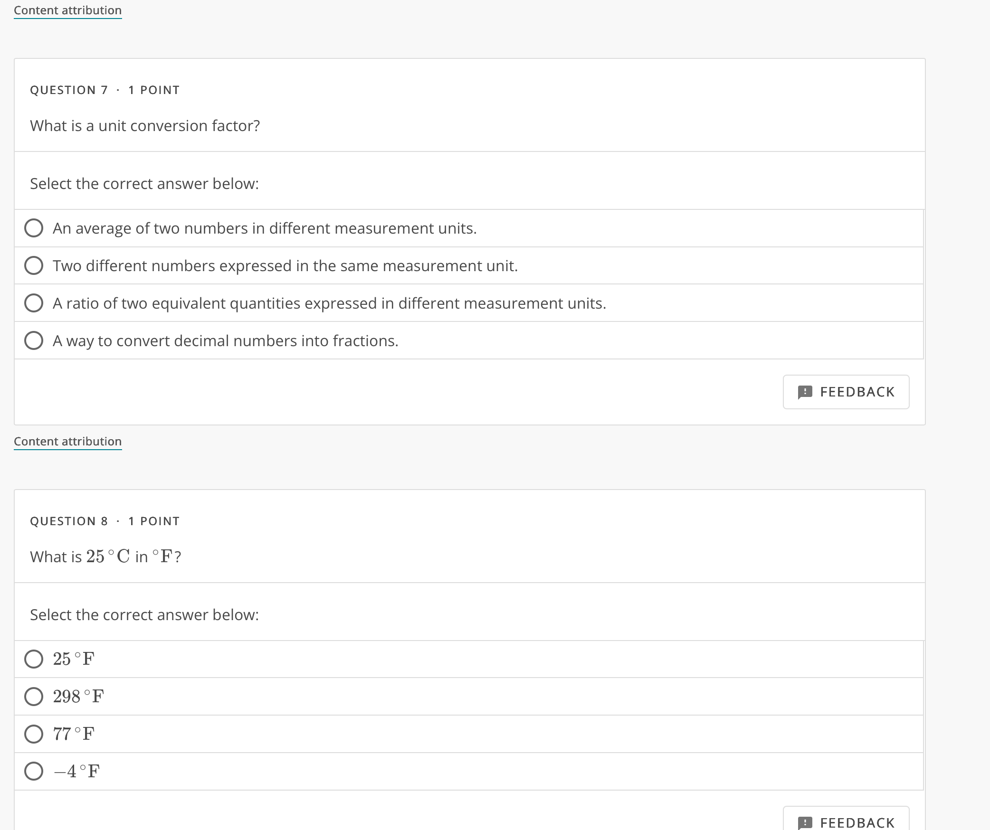Screen dimensions: 990x830
Task: Select the 77 °F answer
Action: [34, 734]
